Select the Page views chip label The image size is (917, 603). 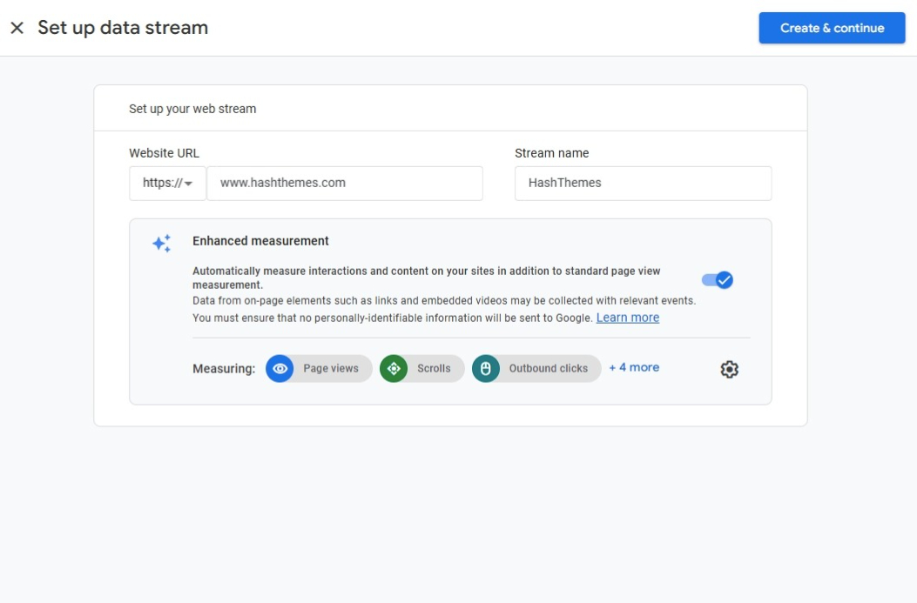coord(330,369)
